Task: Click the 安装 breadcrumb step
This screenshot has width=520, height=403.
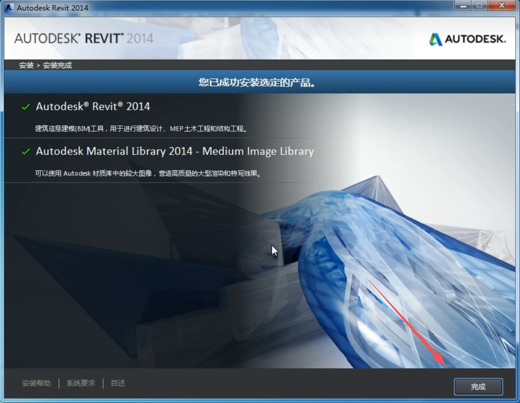Action: pyautogui.click(x=26, y=66)
